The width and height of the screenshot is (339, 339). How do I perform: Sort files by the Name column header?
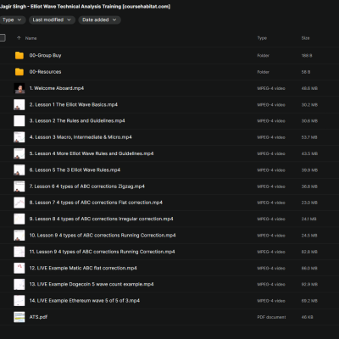31,38
